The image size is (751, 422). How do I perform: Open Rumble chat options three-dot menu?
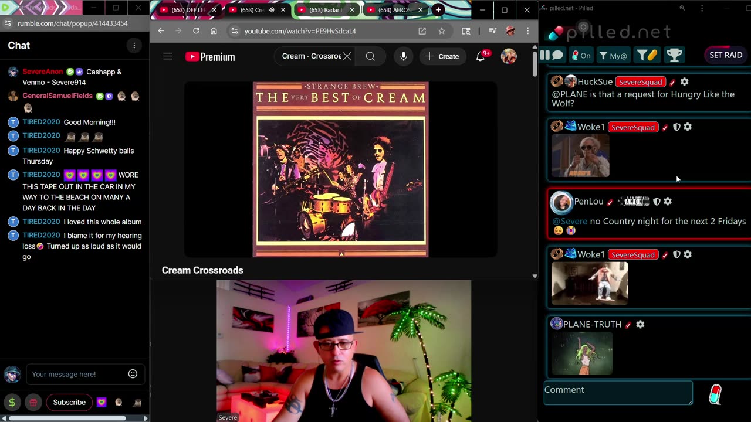[134, 46]
